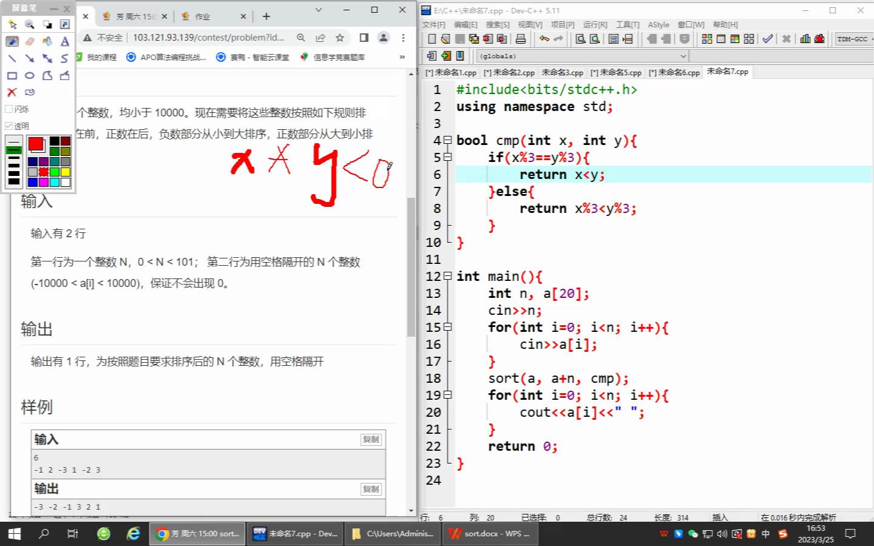This screenshot has width=874, height=546.
Task: Select the magnifier tool in screen pen palette
Action: [30, 24]
